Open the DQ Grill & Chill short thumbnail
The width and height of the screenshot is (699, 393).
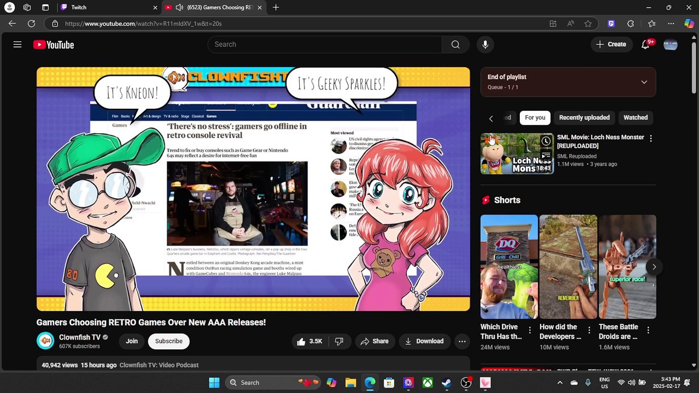point(509,267)
